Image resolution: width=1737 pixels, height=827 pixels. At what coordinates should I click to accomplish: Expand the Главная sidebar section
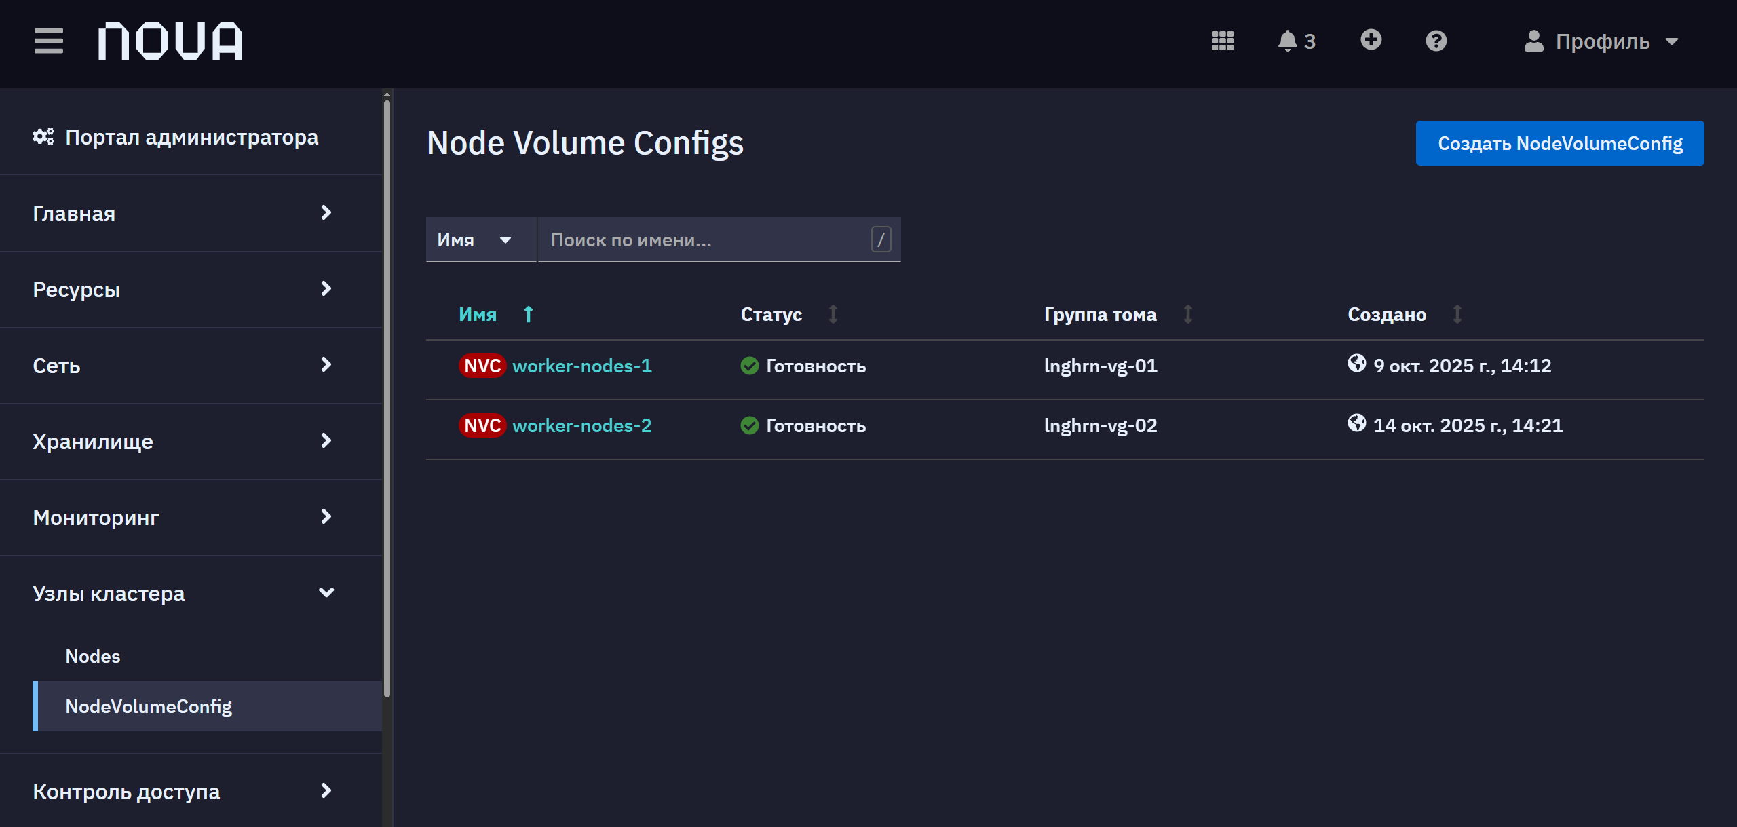click(191, 214)
